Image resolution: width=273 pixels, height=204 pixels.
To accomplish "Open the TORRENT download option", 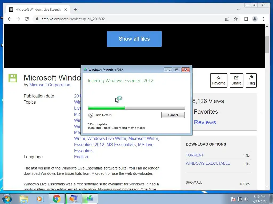I will click(195, 155).
